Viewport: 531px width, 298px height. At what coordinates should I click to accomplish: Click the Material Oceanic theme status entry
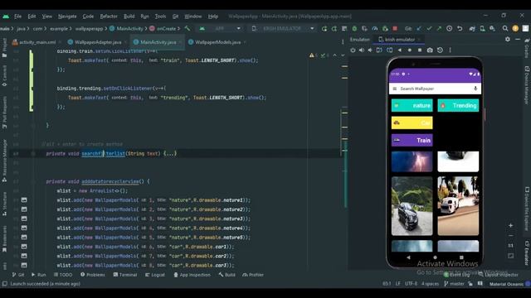pyautogui.click(x=506, y=284)
